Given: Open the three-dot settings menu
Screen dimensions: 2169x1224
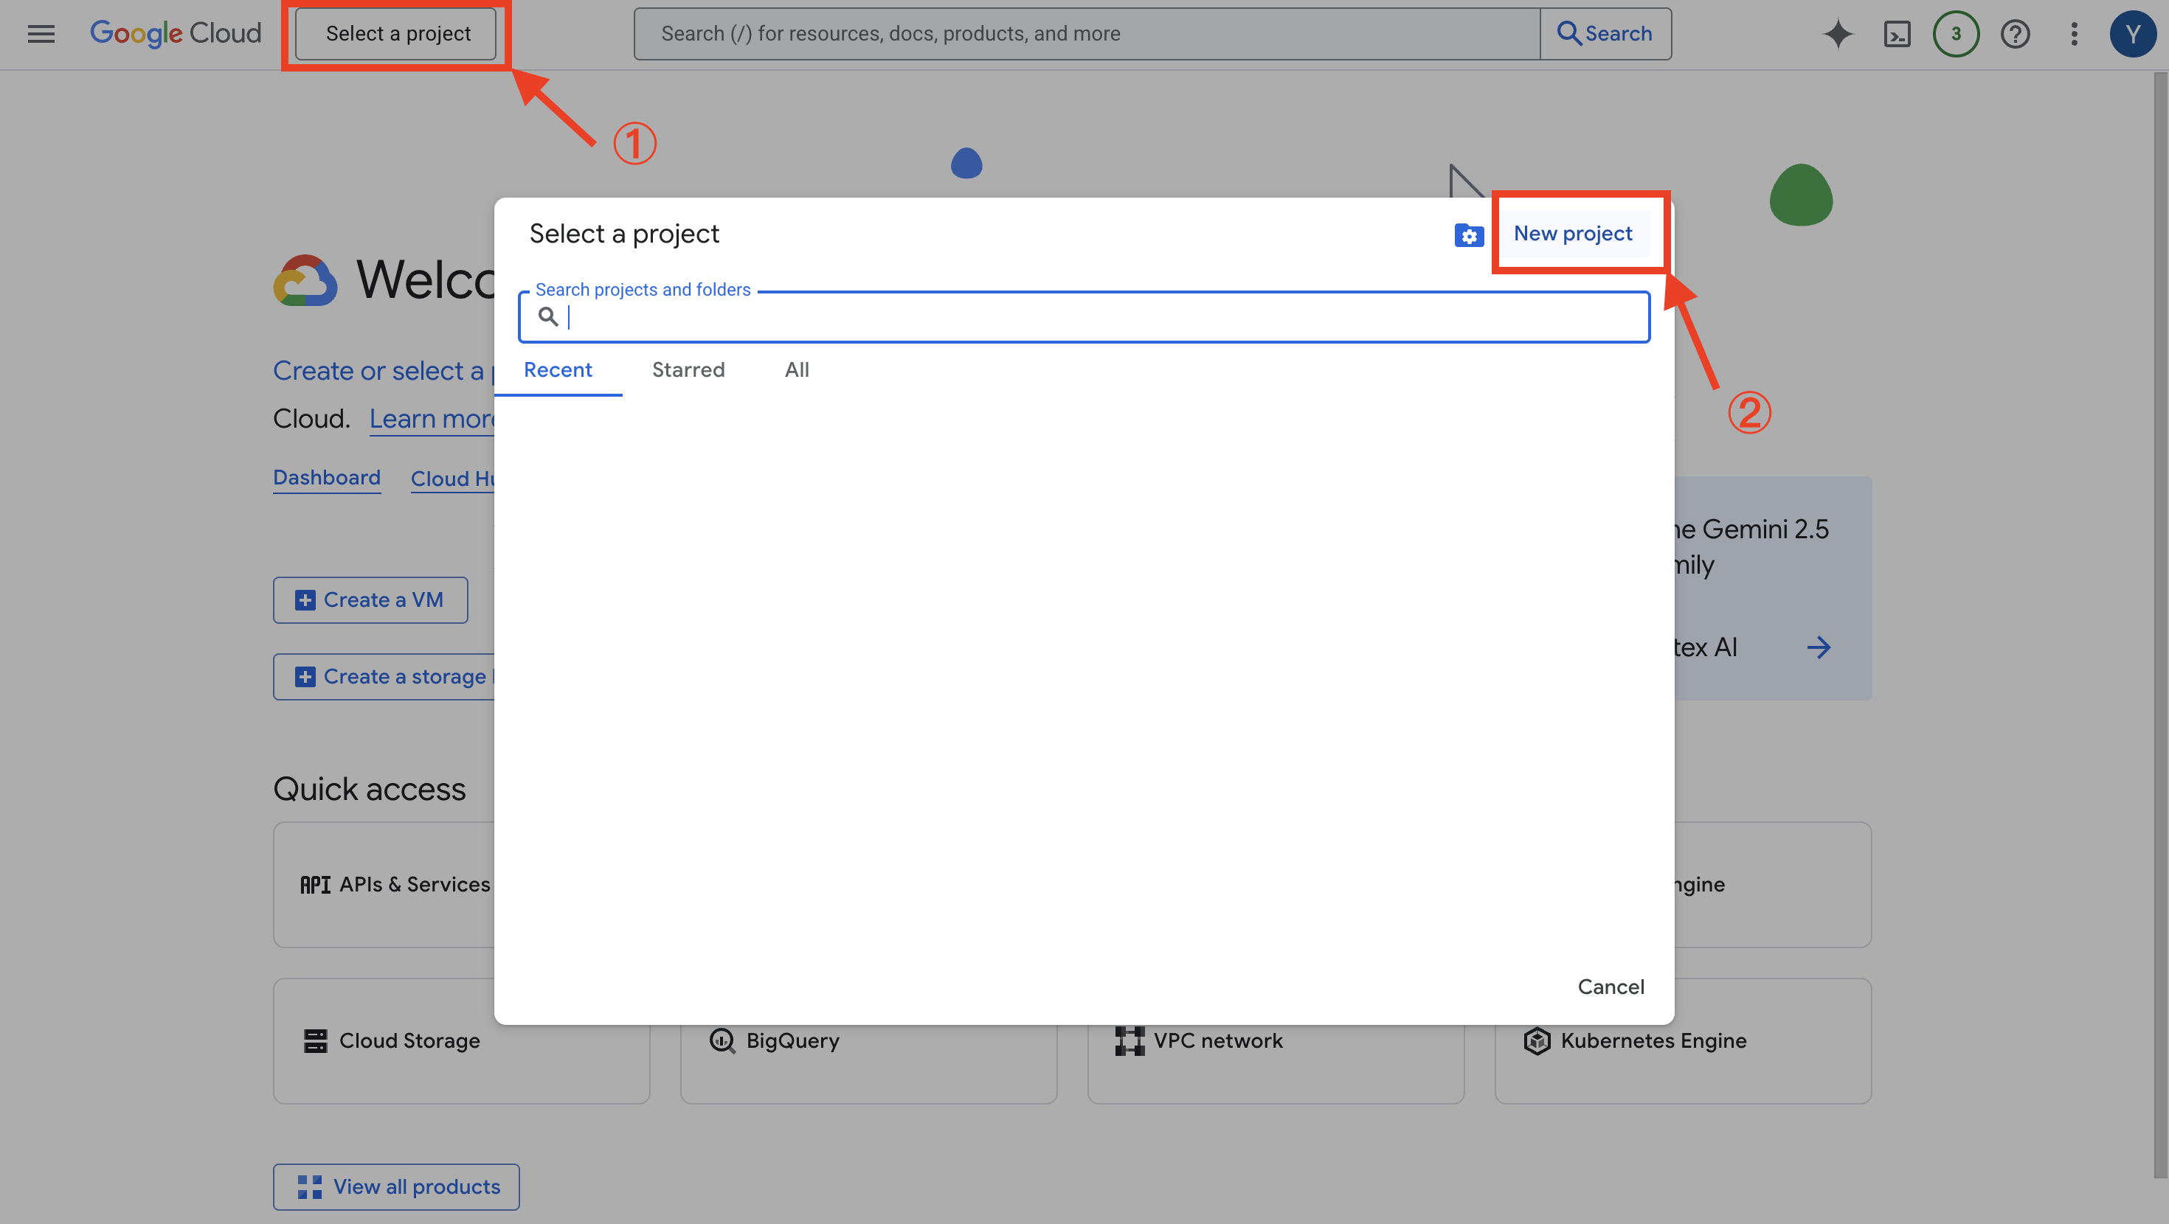Looking at the screenshot, I should pyautogui.click(x=2074, y=34).
